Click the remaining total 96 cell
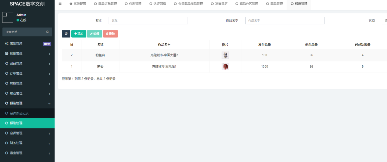 pyautogui.click(x=311, y=55)
